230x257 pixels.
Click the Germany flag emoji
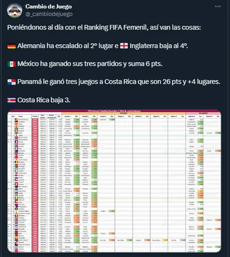click(x=11, y=46)
